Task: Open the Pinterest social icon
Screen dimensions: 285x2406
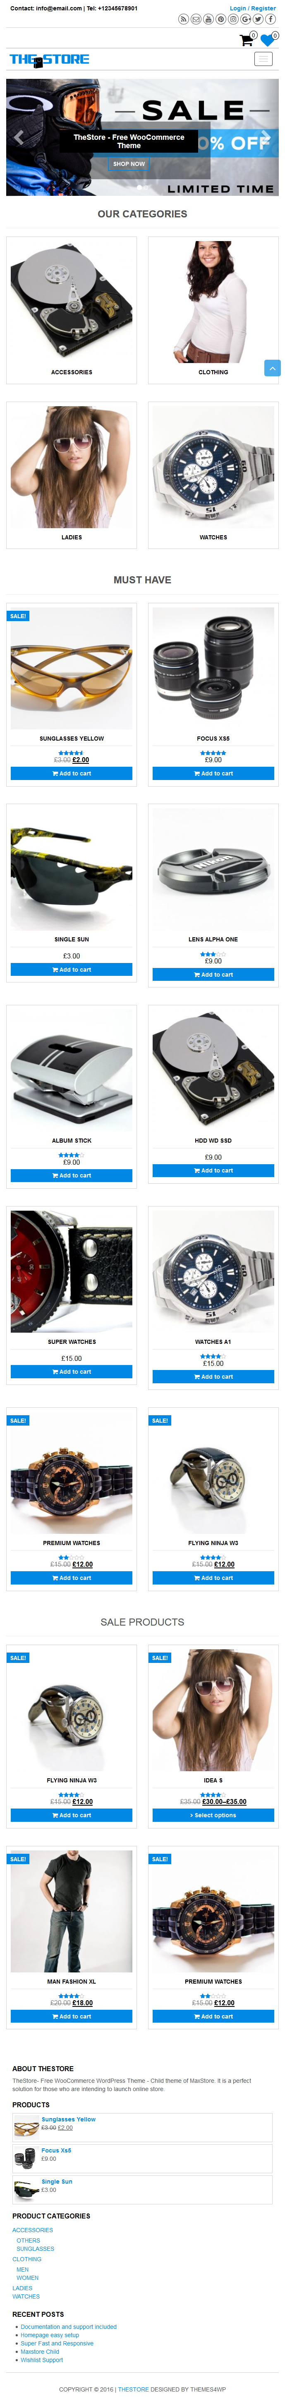Action: point(221,19)
